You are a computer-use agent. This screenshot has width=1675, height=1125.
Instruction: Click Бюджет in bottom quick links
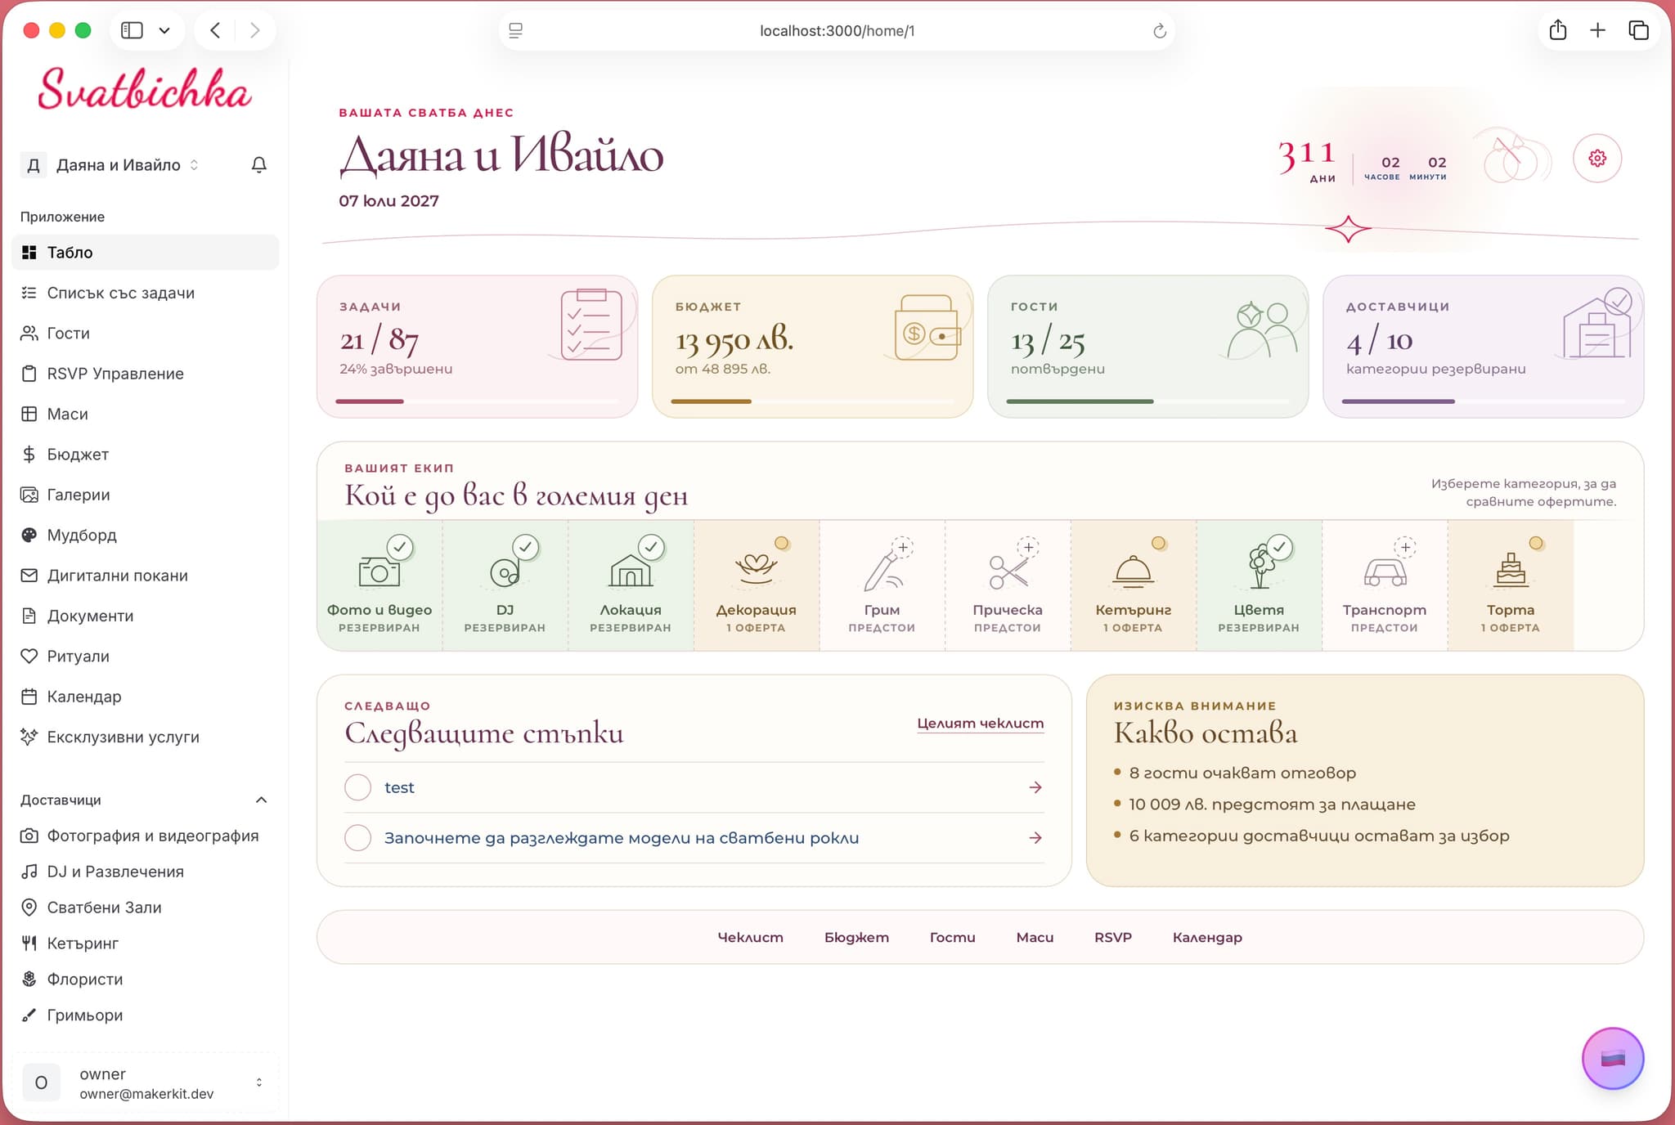856,937
